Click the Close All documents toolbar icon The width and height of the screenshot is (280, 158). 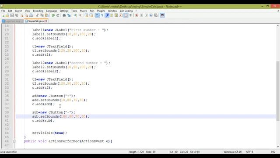26,15
